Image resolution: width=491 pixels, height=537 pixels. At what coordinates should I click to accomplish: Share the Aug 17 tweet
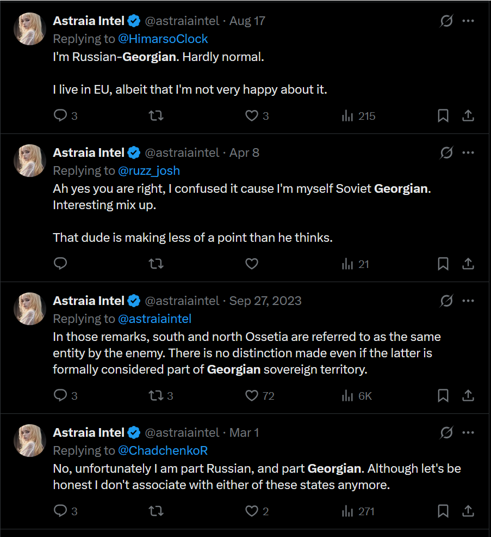(468, 116)
